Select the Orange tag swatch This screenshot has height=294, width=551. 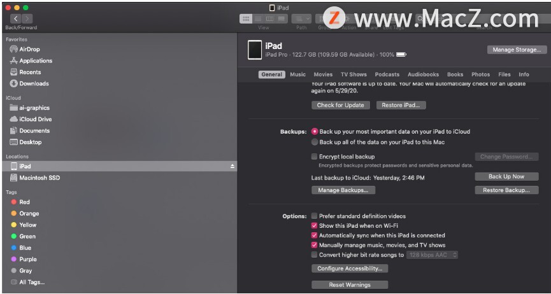(14, 214)
